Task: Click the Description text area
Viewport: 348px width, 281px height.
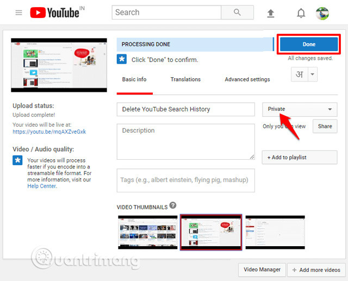Action: (186, 142)
